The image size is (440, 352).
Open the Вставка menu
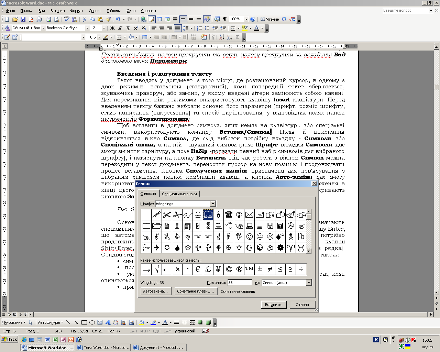pyautogui.click(x=57, y=11)
